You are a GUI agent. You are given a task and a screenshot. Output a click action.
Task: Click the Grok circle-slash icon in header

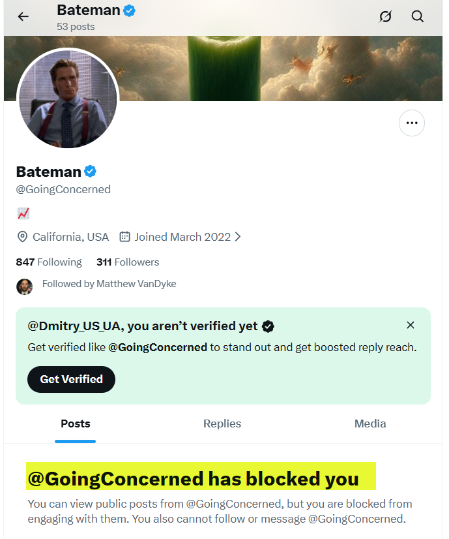385,16
